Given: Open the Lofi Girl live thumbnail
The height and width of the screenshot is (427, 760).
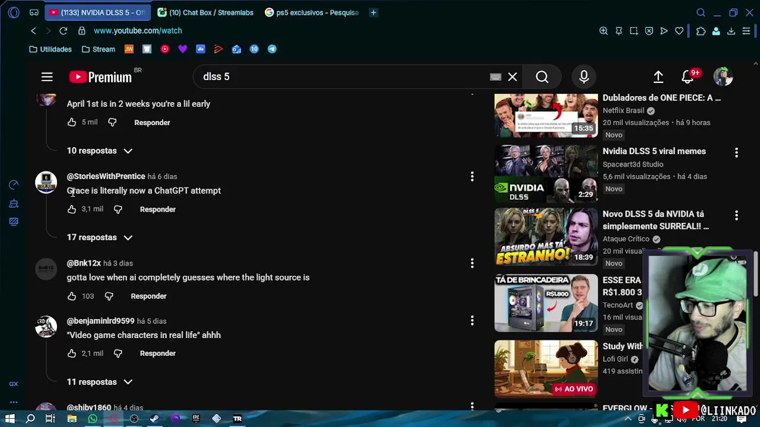Looking at the screenshot, I should coord(546,368).
